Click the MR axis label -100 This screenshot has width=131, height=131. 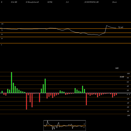(x=128, y=116)
